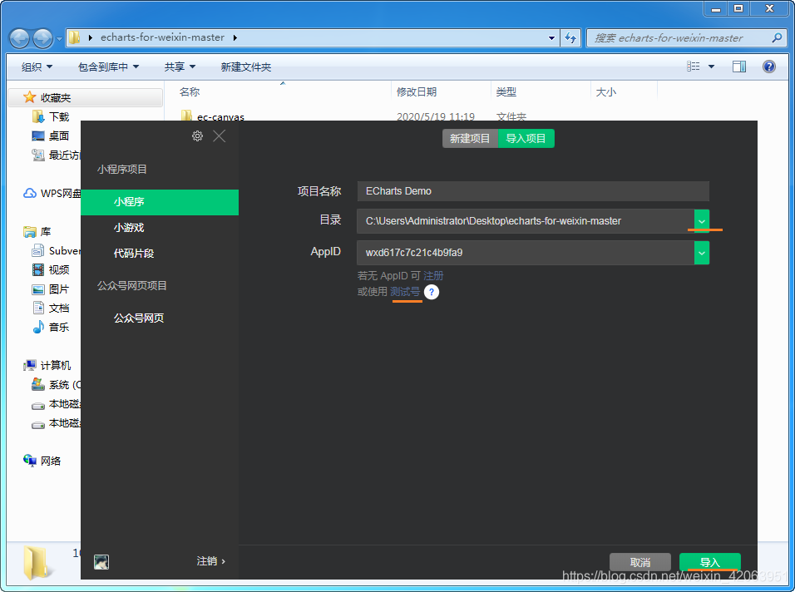Click echarts-for-weixin-master in the address breadcrumb

tap(162, 37)
